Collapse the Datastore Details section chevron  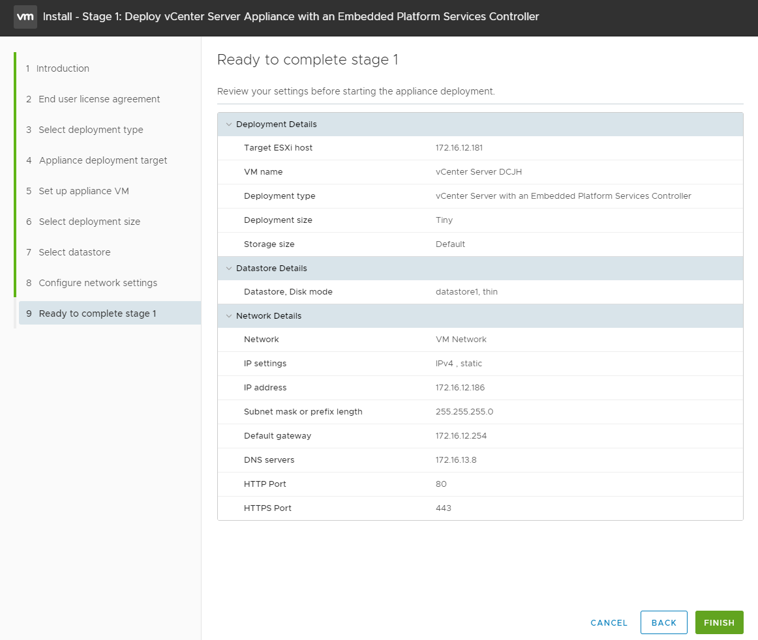pos(229,268)
